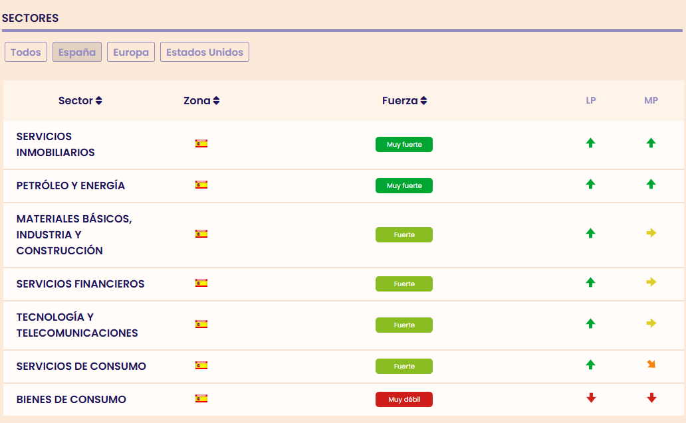
Task: Select the España filter tab
Action: [77, 52]
